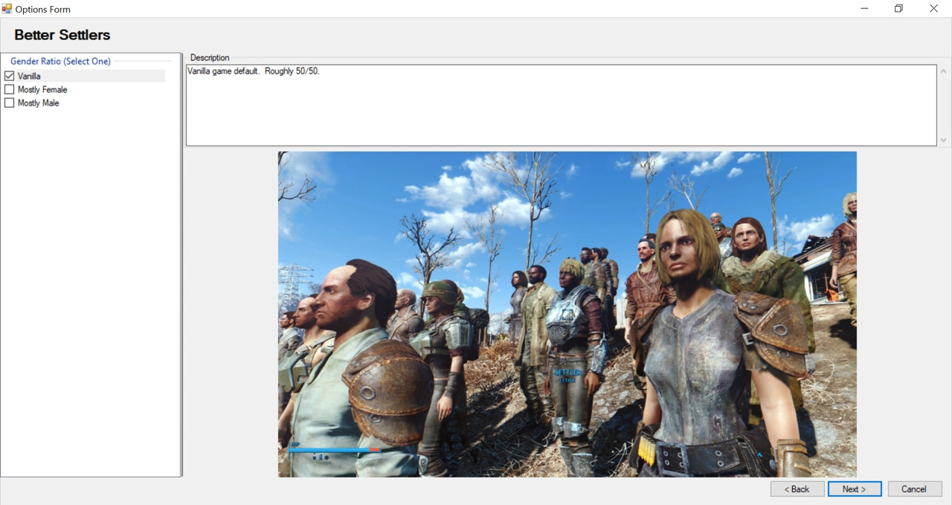Close the Options Form window
952x505 pixels.
pos(933,9)
